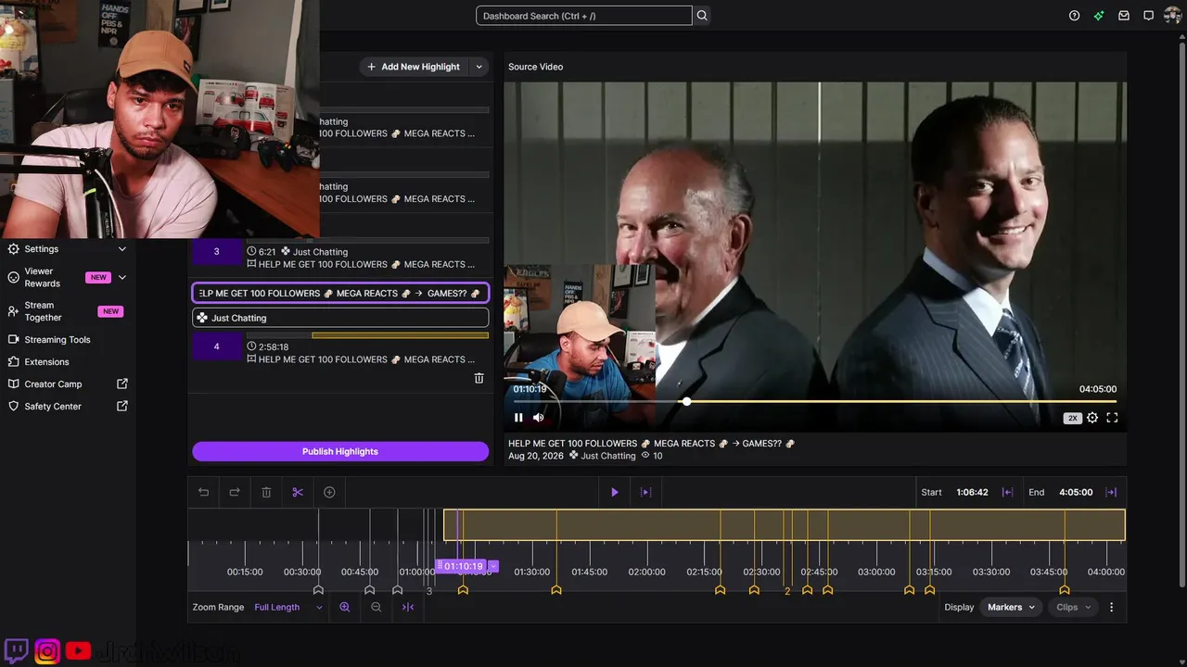Open the Markers display dropdown

coord(1010,607)
